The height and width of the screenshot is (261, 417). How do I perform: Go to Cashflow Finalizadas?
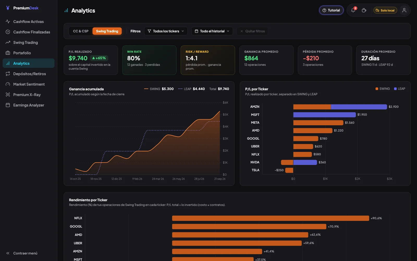tap(28, 32)
